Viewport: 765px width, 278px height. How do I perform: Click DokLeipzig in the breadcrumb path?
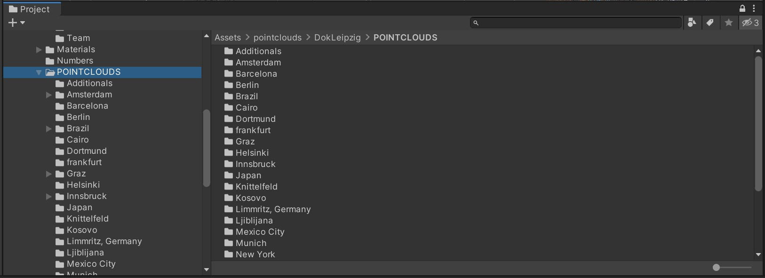point(337,38)
